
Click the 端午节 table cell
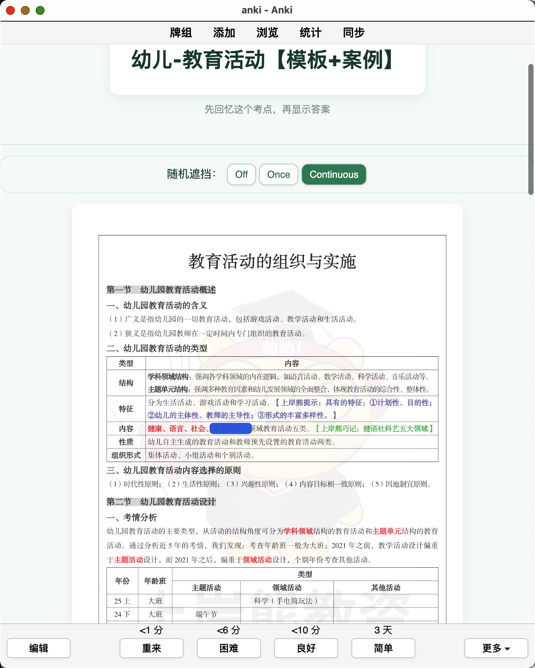click(x=206, y=614)
